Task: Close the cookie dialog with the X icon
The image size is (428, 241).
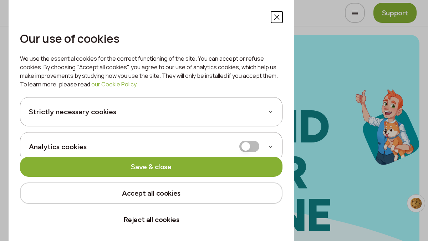Action: [x=277, y=17]
